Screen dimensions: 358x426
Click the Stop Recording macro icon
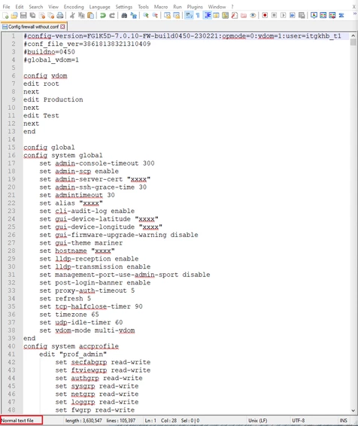click(x=274, y=16)
